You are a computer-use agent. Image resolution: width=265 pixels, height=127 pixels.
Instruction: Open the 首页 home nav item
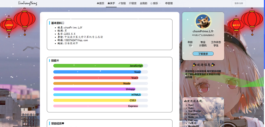coord(101,3)
